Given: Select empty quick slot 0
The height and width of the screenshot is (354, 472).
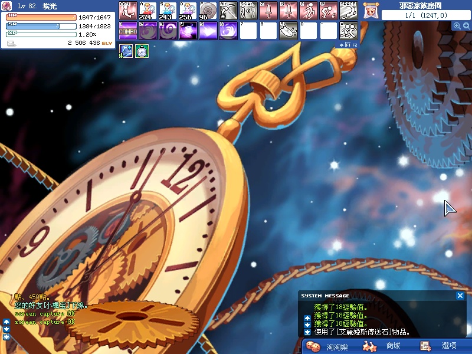Looking at the screenshot, I should click(x=309, y=31).
